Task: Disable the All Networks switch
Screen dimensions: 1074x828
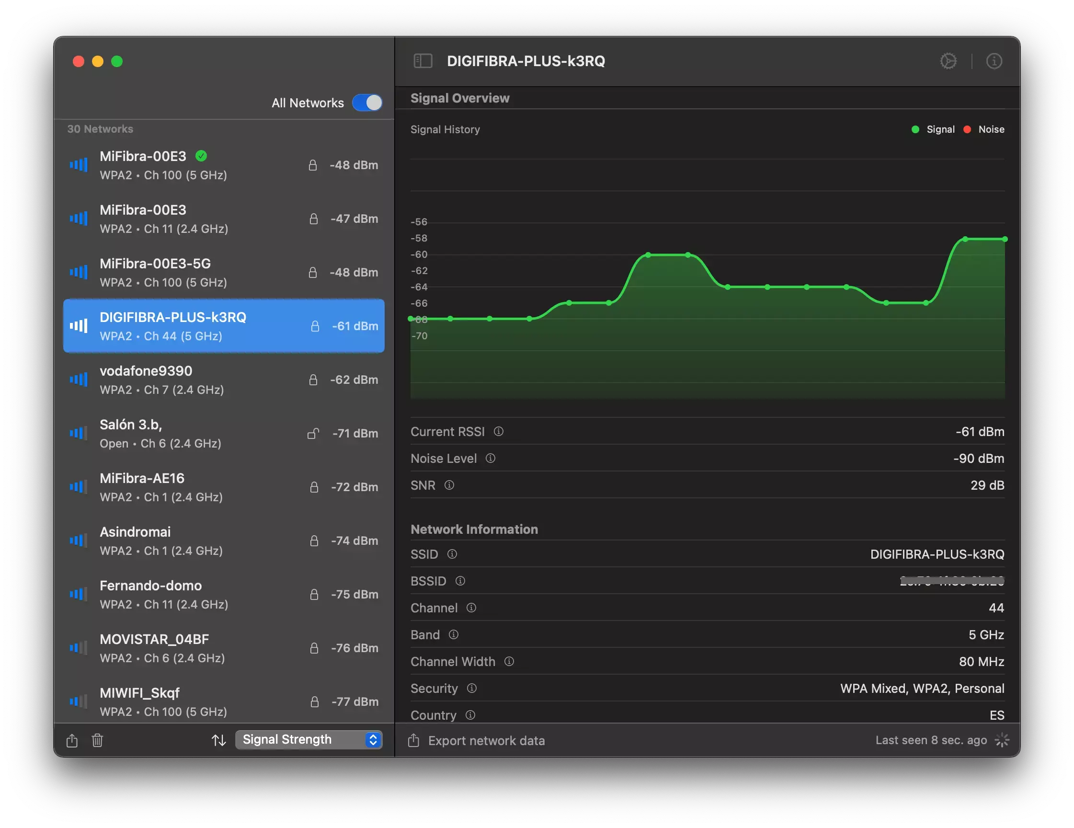Action: point(367,103)
